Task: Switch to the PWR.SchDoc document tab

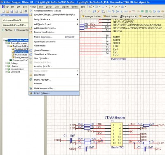Action: pyautogui.click(x=110, y=16)
